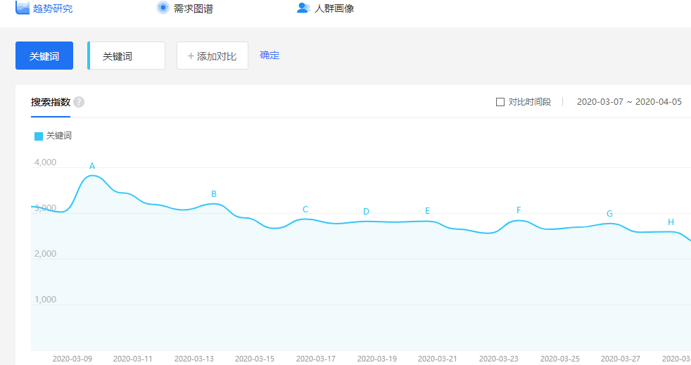The image size is (691, 365).
Task: Click the 趋势研究 chart icon
Action: 23,8
